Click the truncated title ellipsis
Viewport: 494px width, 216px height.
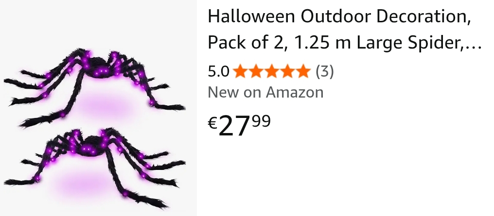[473, 48]
